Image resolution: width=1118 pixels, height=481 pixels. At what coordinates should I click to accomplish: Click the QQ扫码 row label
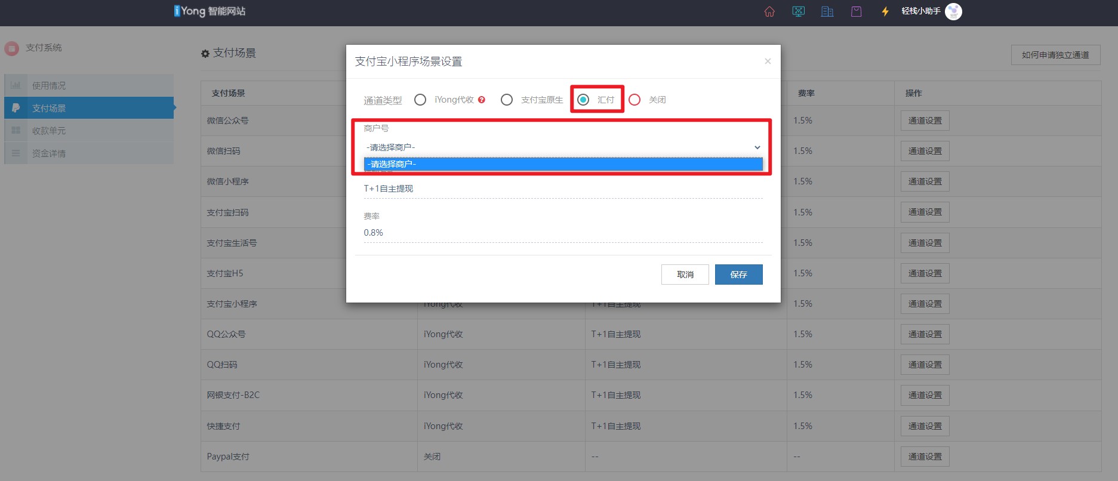222,365
